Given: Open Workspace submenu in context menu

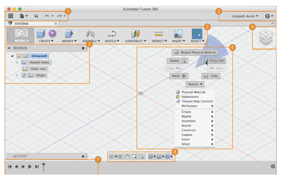Looking at the screenshot, I should point(195,106).
